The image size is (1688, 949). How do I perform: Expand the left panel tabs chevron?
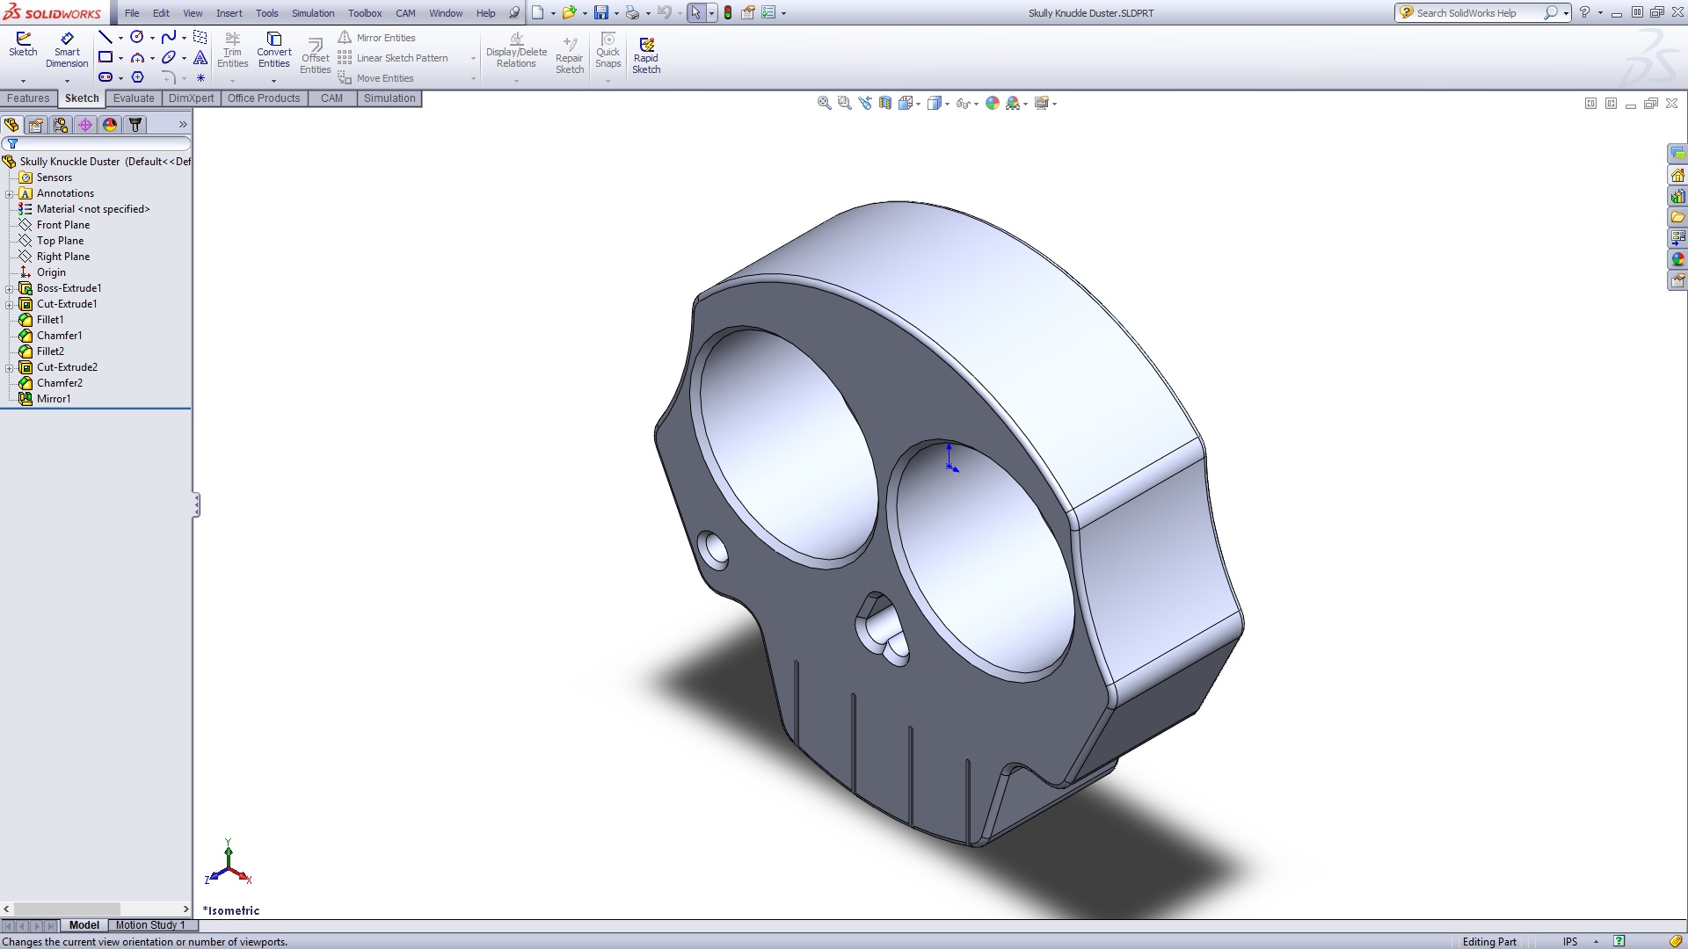pos(183,125)
